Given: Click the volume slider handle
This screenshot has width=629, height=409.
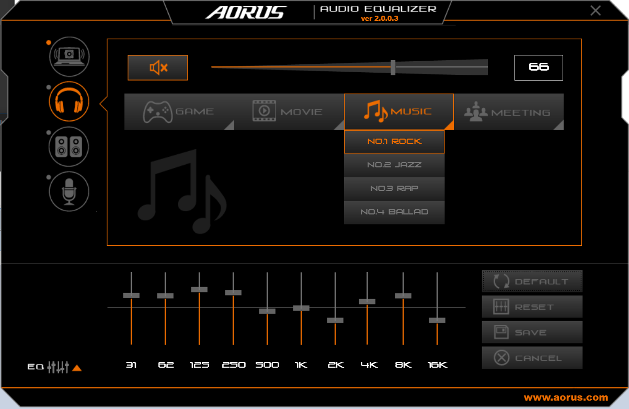Looking at the screenshot, I should point(393,67).
